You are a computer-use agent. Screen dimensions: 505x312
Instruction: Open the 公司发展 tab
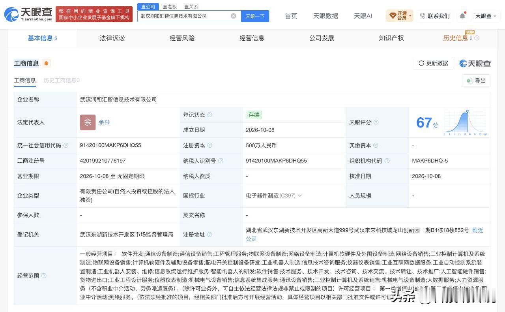[x=322, y=38]
